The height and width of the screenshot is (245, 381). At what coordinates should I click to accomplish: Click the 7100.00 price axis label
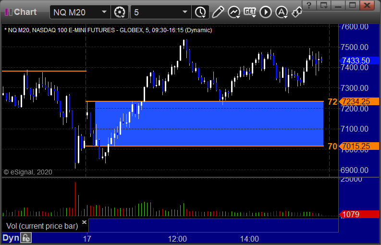pos(355,129)
